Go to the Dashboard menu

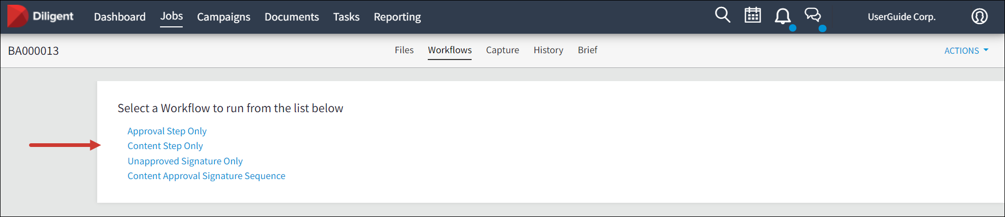(x=120, y=17)
